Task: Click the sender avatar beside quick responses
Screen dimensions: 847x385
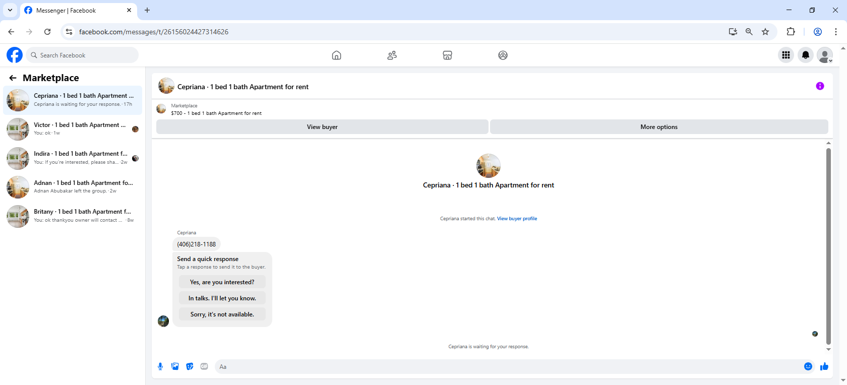Action: point(163,321)
